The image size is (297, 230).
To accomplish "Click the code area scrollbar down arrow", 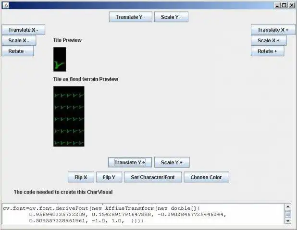I will (x=288, y=221).
